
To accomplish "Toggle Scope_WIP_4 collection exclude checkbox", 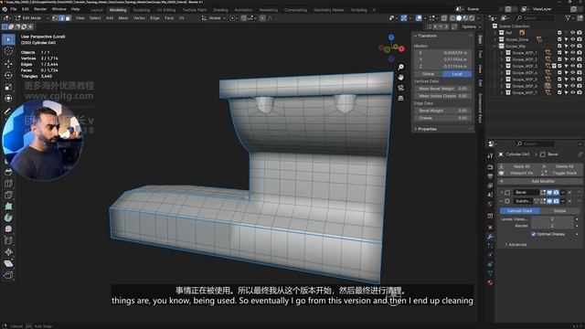I will 559,73.
